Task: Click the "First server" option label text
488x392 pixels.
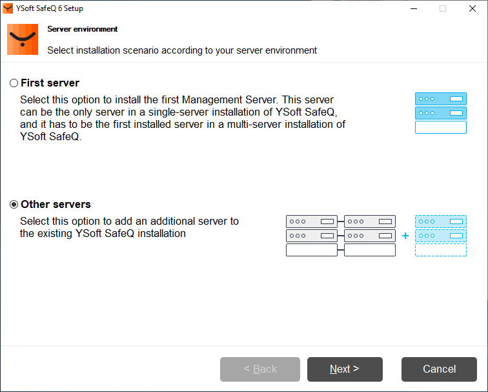Action: [50, 83]
